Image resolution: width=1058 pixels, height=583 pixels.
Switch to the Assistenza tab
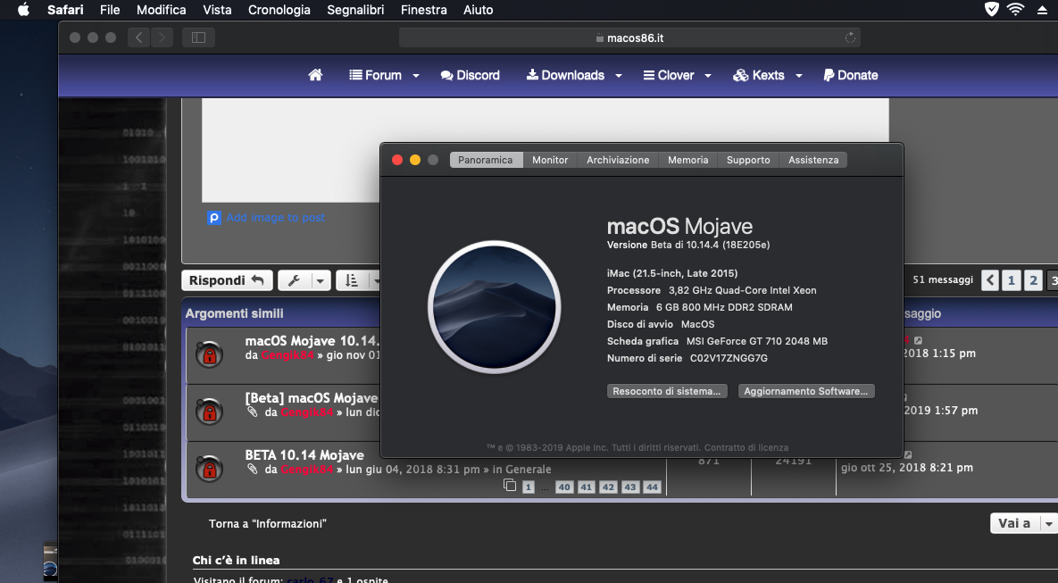point(813,160)
